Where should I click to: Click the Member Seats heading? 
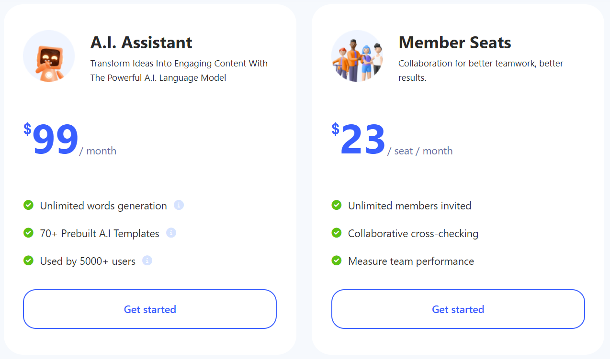pos(455,43)
